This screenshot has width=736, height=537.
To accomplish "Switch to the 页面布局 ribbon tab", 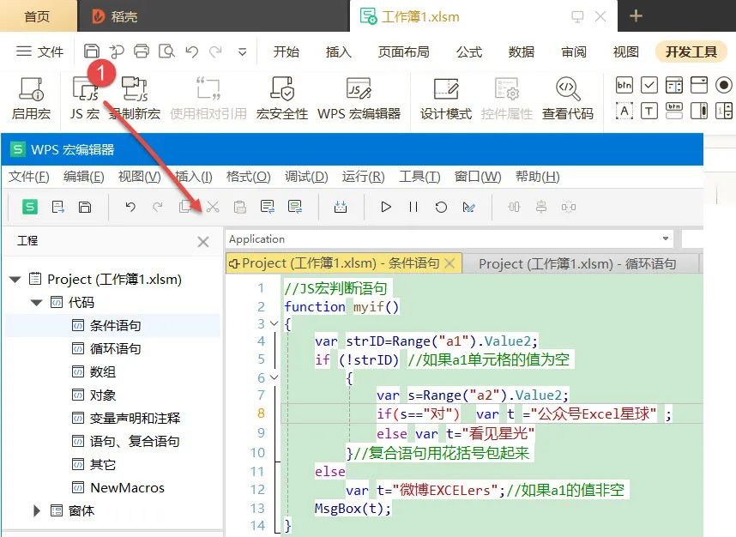I will (404, 51).
